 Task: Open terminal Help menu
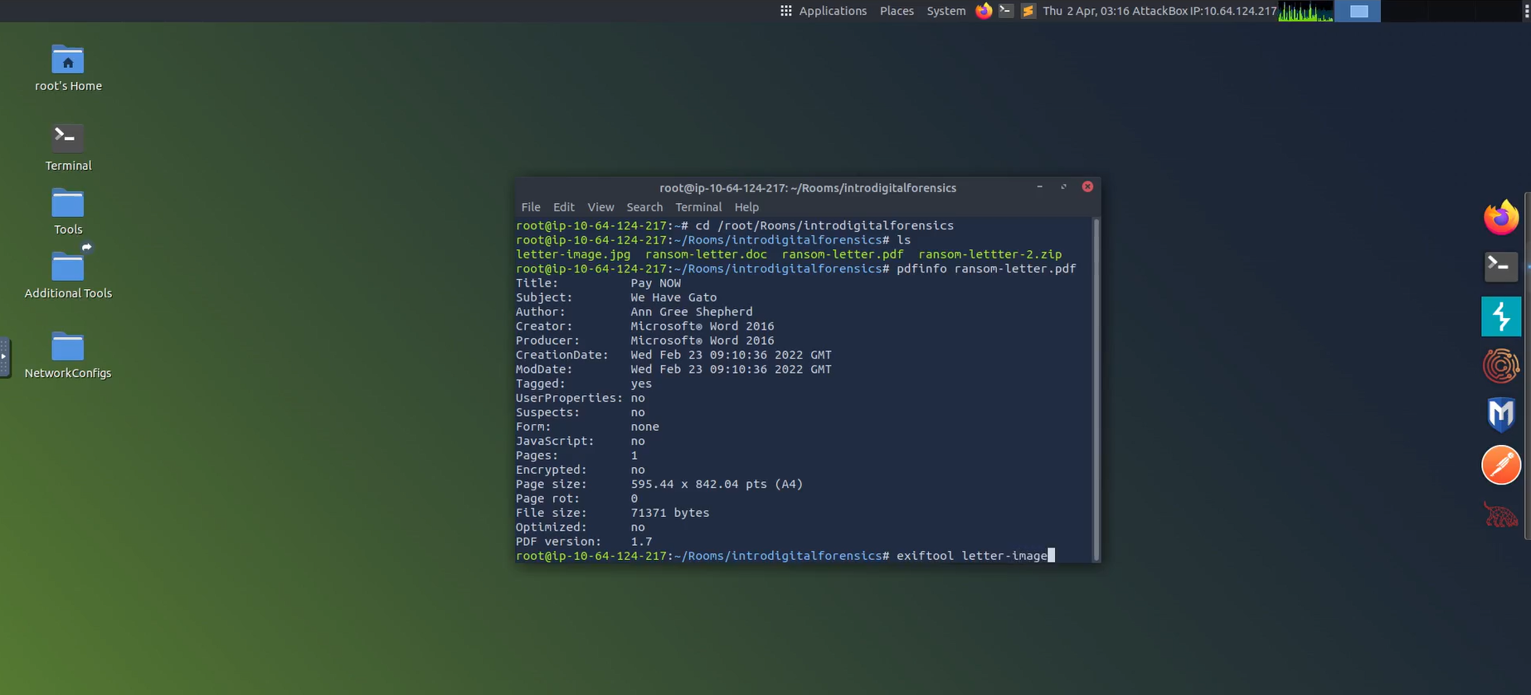coord(746,207)
